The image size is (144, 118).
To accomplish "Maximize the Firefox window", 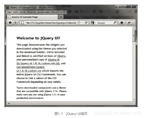I will click(124, 7).
